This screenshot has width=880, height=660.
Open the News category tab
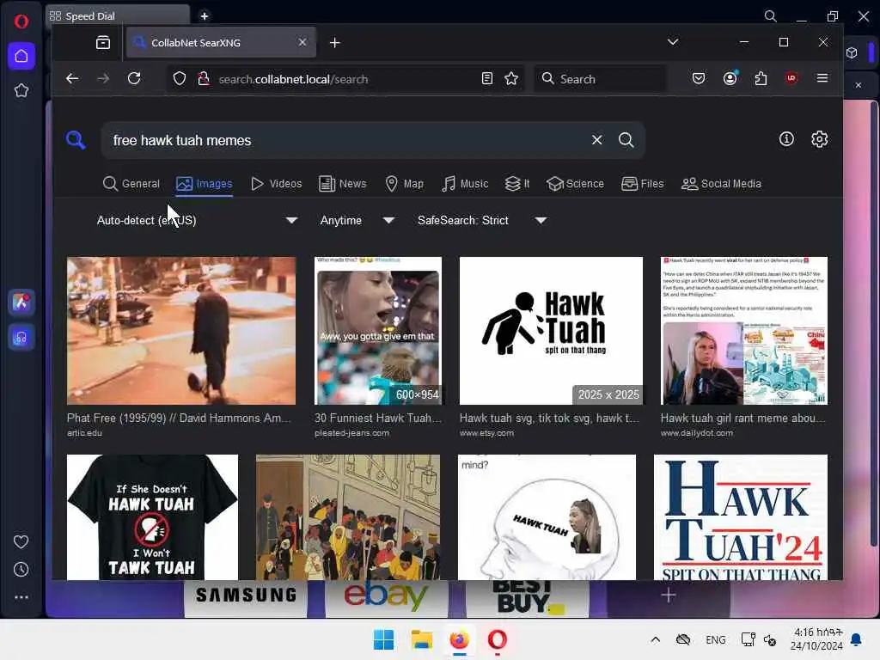(x=342, y=184)
